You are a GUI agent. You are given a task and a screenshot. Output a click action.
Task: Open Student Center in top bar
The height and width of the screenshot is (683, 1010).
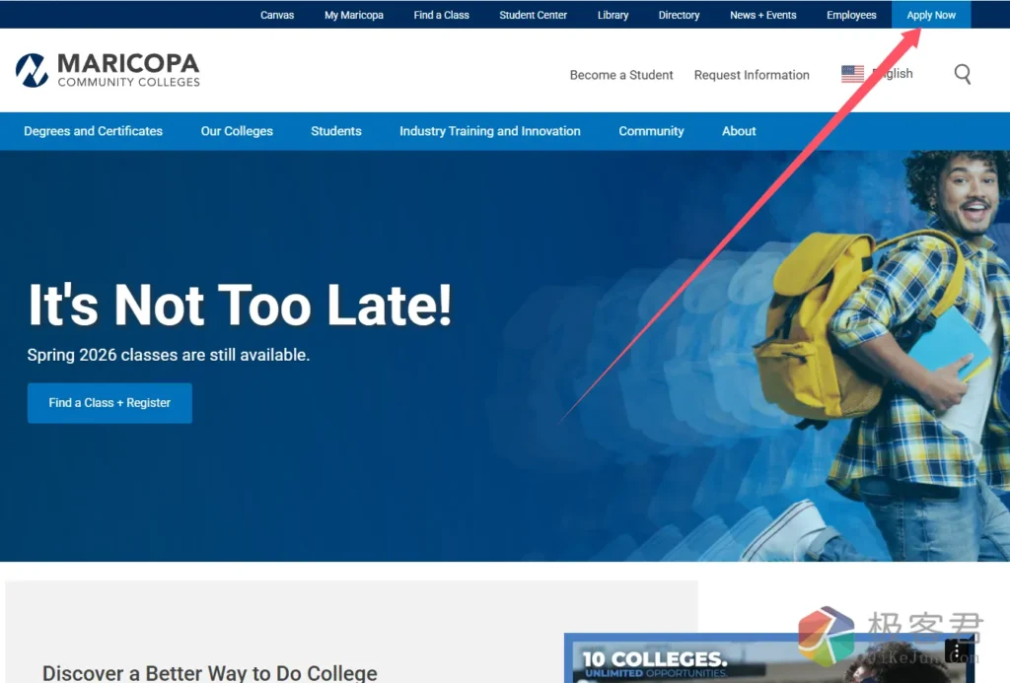pyautogui.click(x=533, y=15)
